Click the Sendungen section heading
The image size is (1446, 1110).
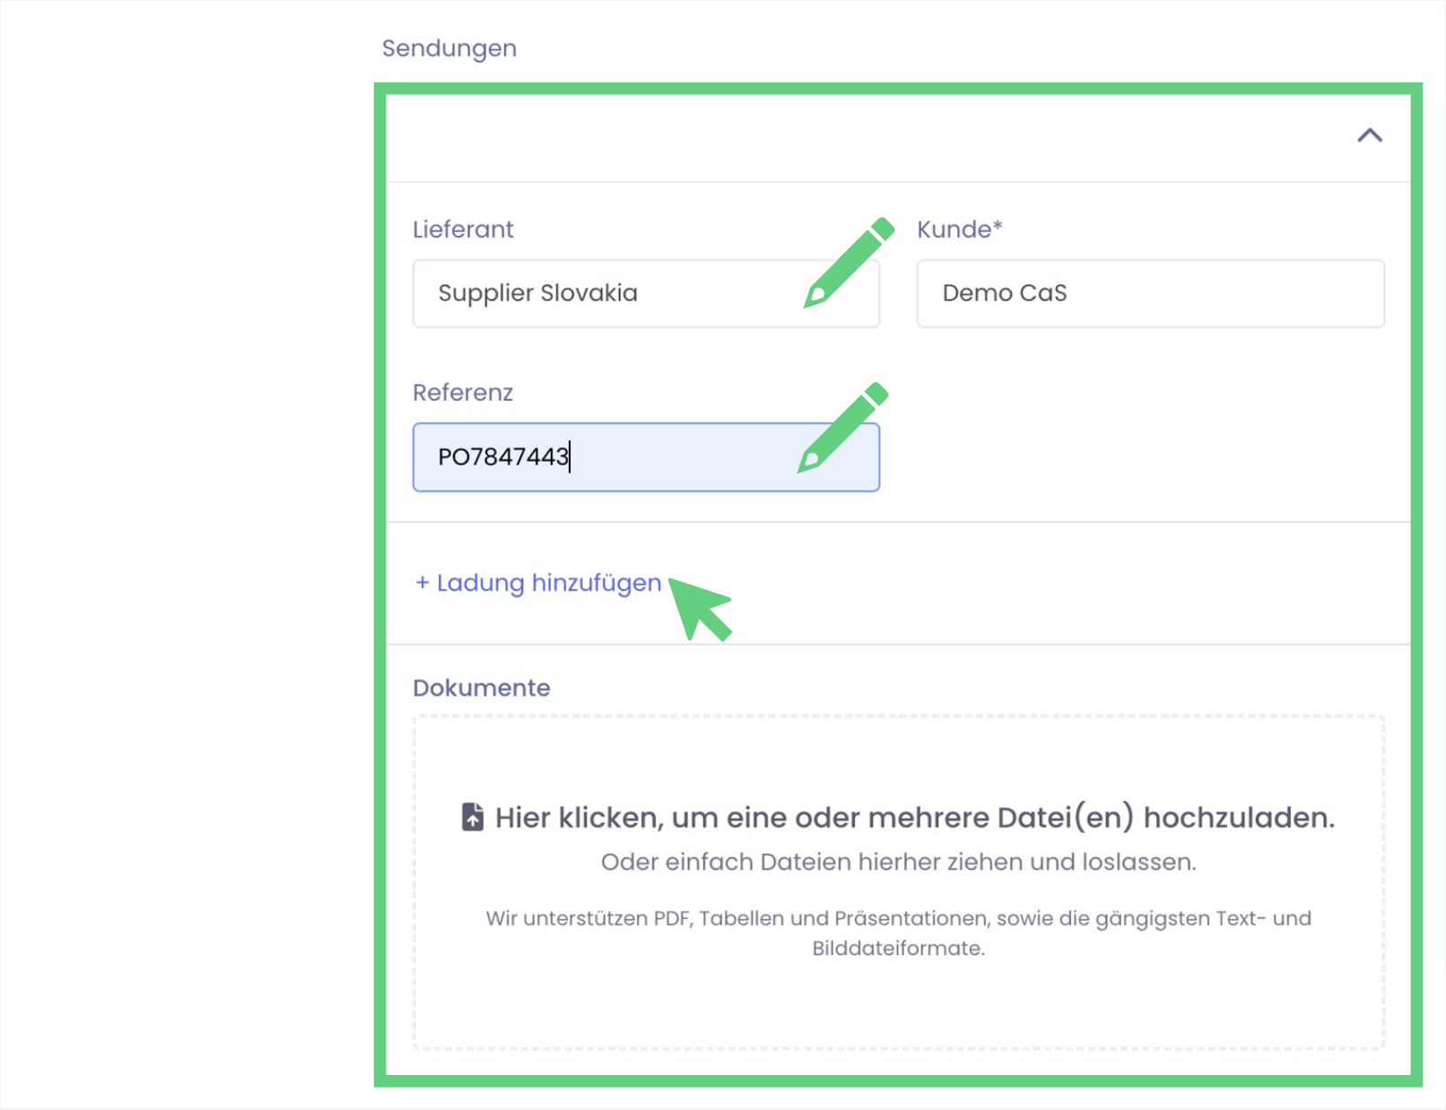coord(449,48)
